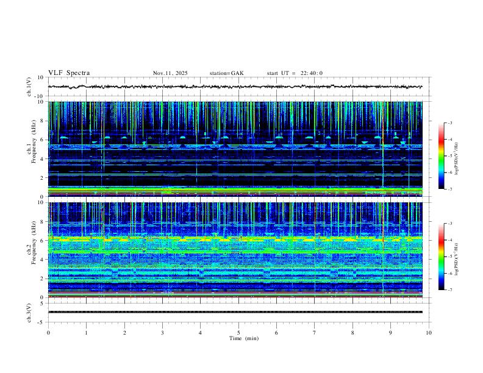Viewport: 483px width, 373px height.
Task: Click the "-7" label on ch.2 colorbar
Action: [x=449, y=290]
